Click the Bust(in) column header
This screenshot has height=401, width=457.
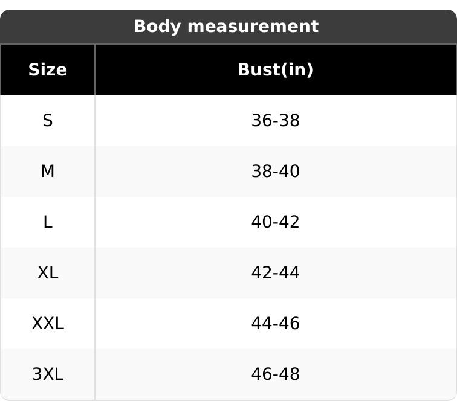[275, 70]
